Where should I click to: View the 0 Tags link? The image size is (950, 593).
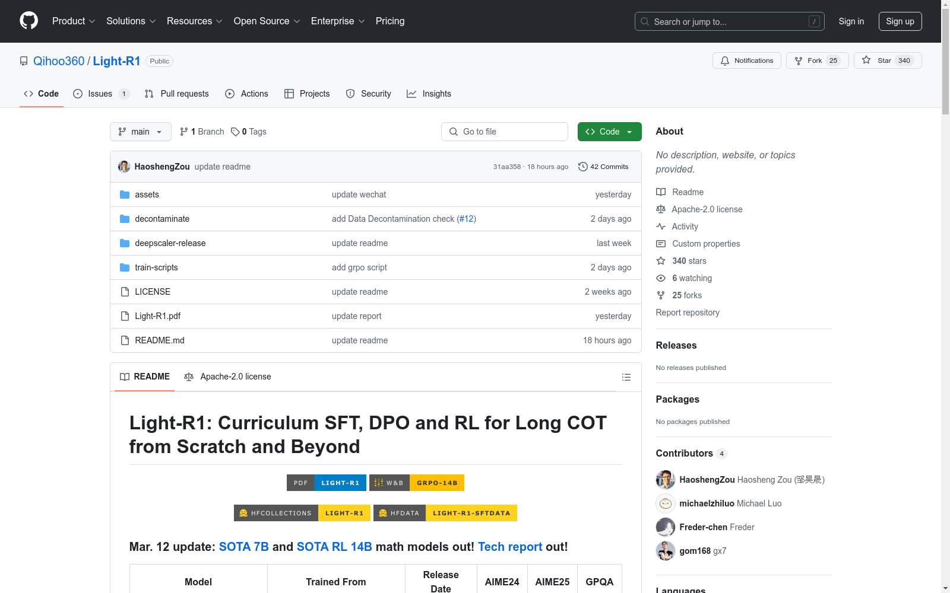pos(249,132)
